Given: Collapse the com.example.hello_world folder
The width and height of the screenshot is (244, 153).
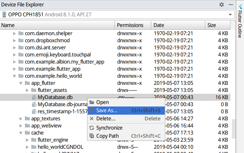Looking at the screenshot, I should (x=15, y=76).
